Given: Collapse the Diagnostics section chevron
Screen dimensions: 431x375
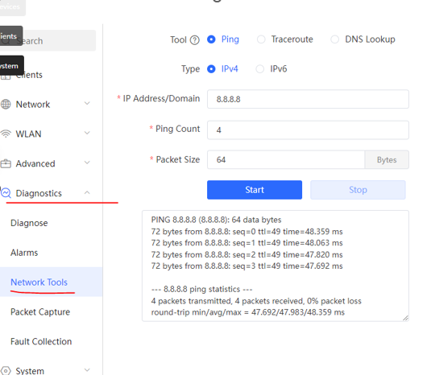Looking at the screenshot, I should [x=87, y=192].
